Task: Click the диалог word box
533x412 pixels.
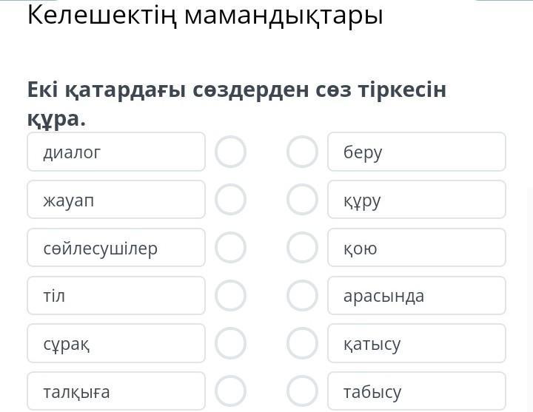Action: pos(116,152)
